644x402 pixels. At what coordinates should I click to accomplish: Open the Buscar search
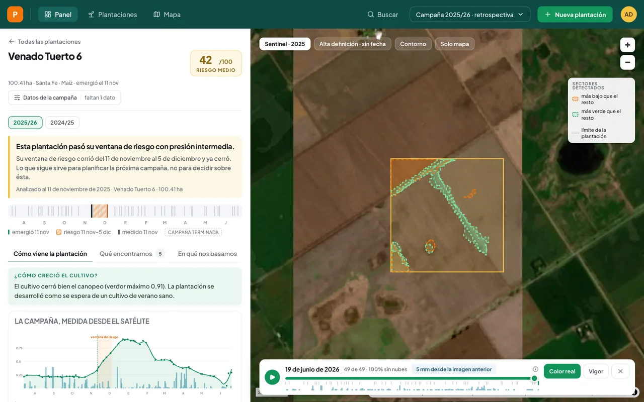tap(383, 15)
